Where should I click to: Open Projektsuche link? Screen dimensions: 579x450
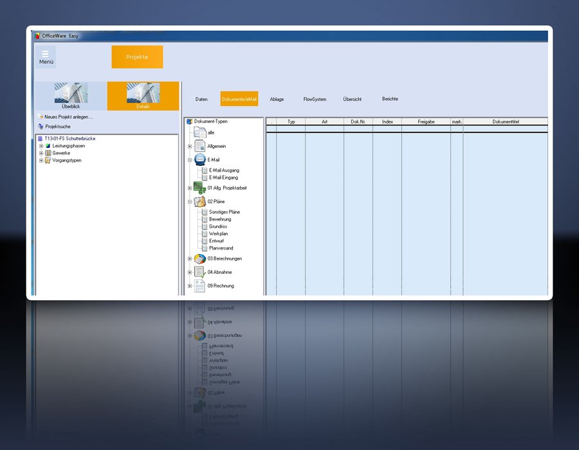(58, 127)
